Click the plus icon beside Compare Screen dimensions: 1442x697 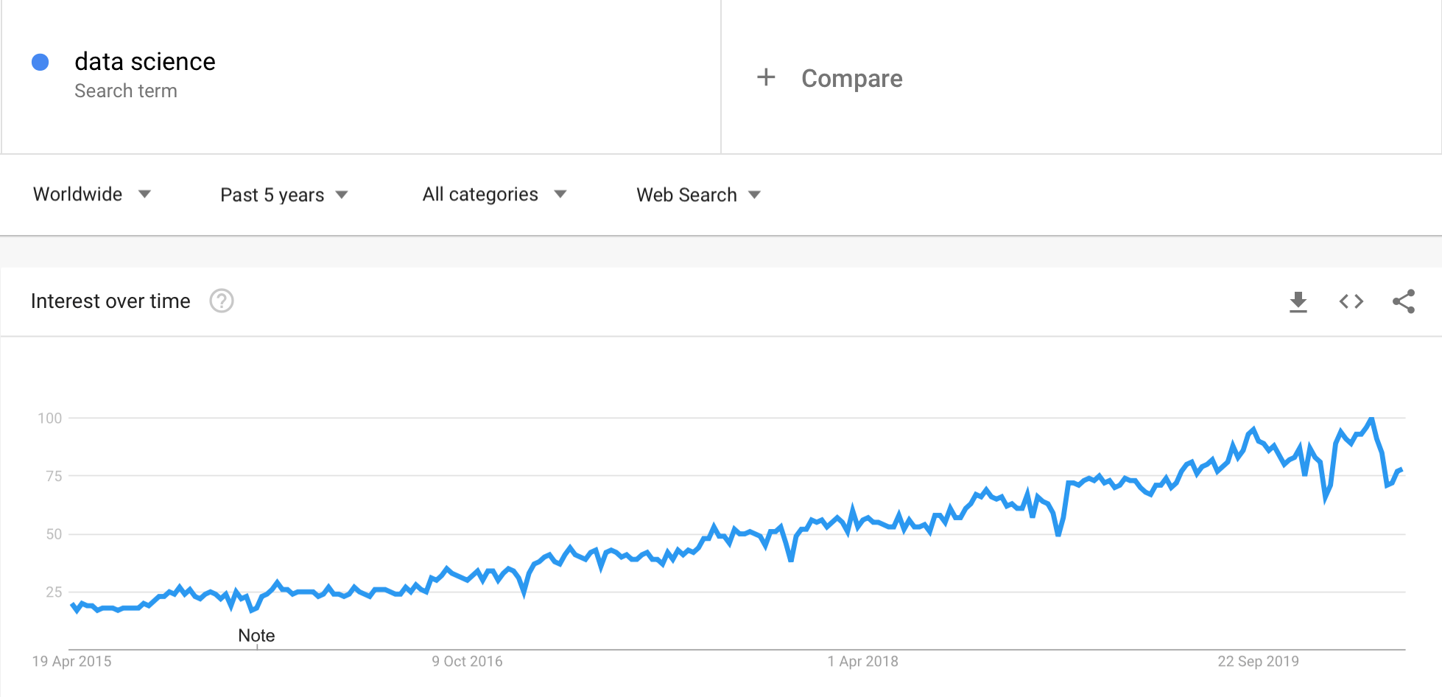(x=766, y=77)
